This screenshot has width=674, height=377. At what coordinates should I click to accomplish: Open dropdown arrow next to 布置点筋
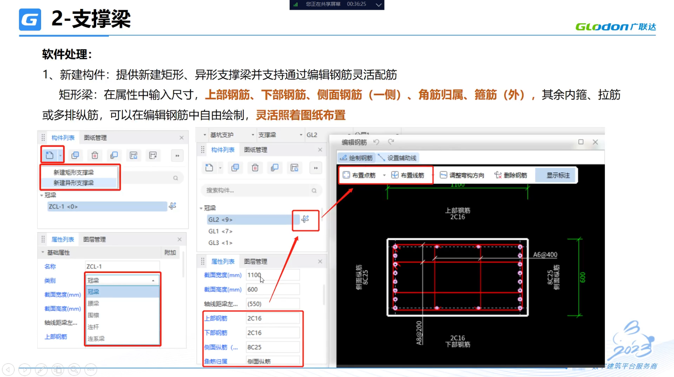point(384,175)
